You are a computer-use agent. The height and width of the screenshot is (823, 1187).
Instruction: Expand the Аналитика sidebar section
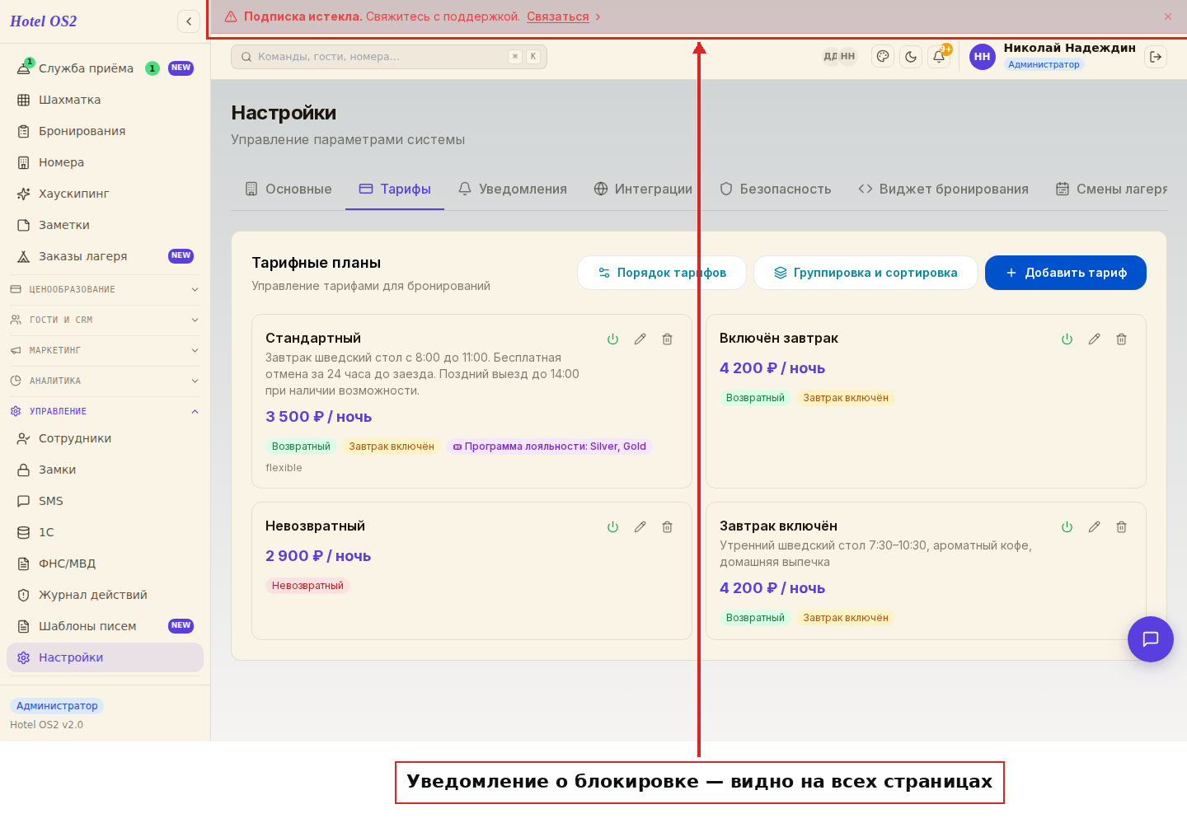click(x=105, y=381)
